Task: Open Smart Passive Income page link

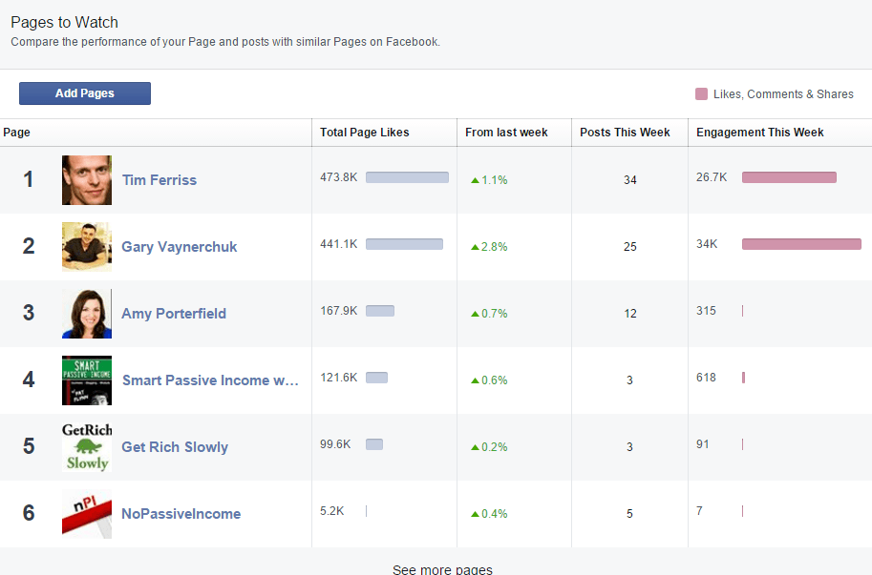Action: point(210,380)
